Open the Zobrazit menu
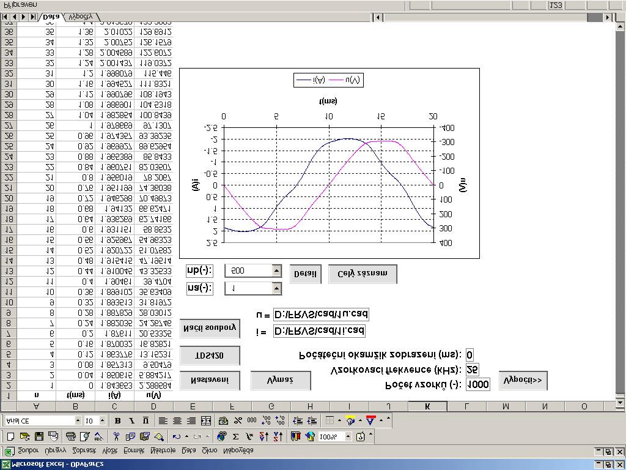This screenshot has height=470, width=626. coord(84,450)
